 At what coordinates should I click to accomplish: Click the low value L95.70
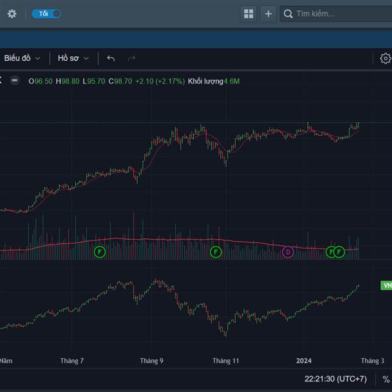(x=93, y=81)
